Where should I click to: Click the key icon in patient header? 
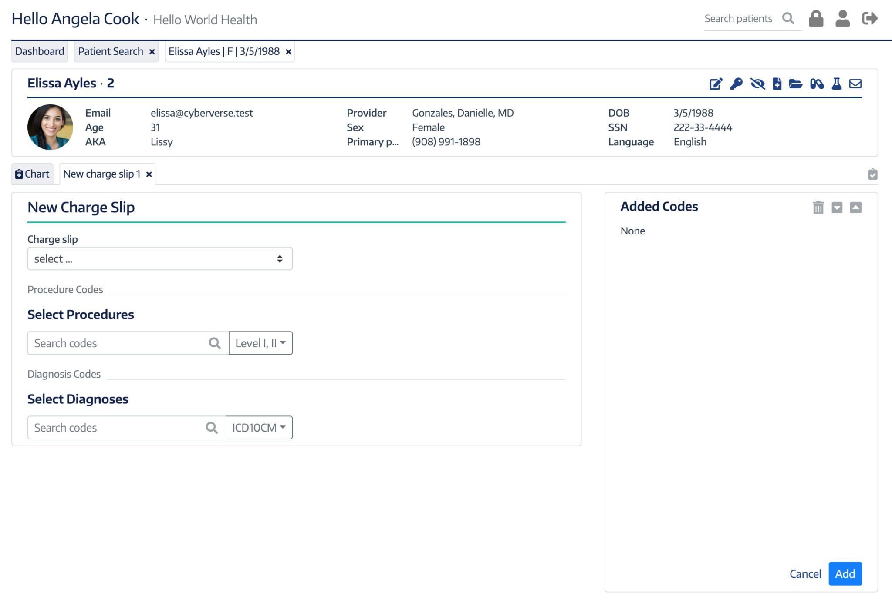coord(737,84)
